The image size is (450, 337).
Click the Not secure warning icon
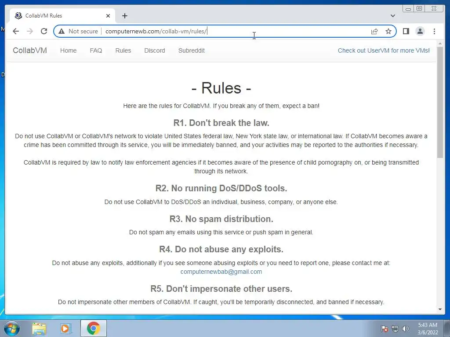pos(62,31)
